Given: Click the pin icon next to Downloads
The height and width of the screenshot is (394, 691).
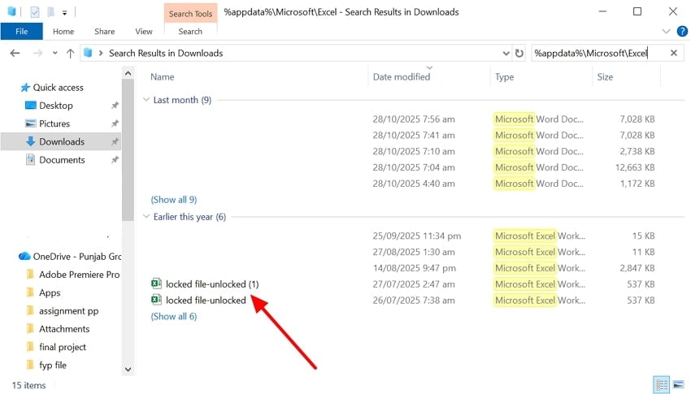Looking at the screenshot, I should 115,141.
